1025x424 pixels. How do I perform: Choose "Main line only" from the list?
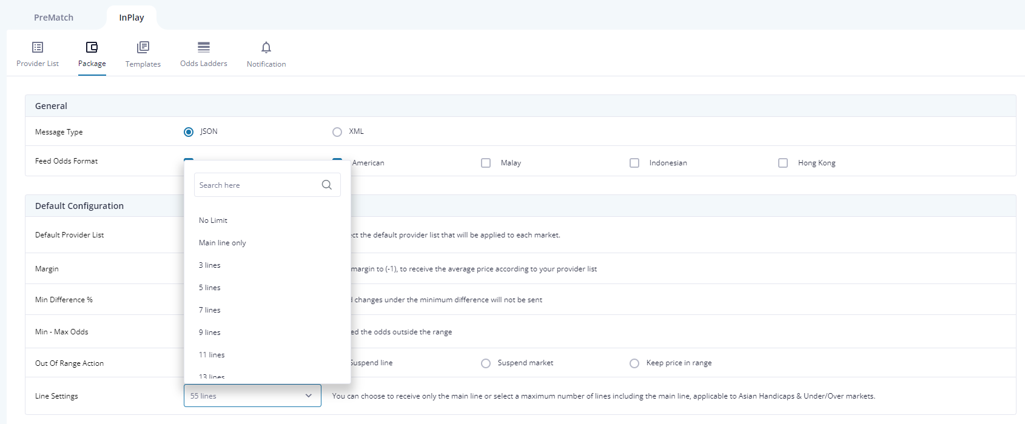(x=223, y=243)
